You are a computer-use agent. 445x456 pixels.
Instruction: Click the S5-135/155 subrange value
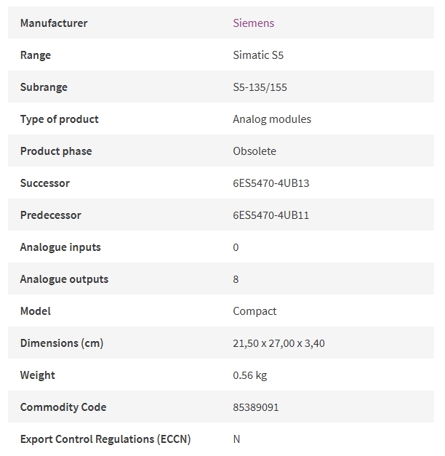(260, 87)
